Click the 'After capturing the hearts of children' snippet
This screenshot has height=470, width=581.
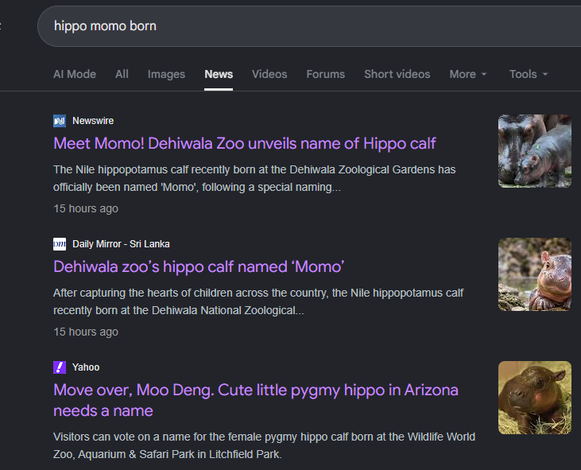tap(258, 301)
